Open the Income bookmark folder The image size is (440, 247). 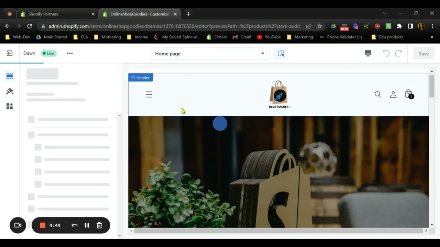point(137,37)
